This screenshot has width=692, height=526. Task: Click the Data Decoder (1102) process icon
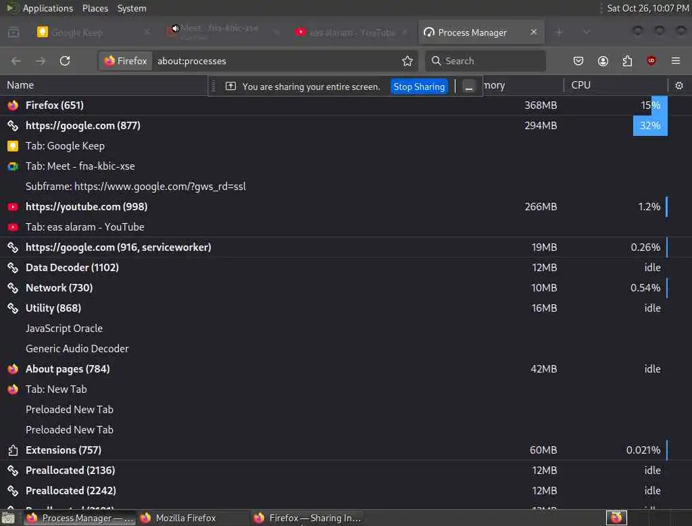pos(13,268)
